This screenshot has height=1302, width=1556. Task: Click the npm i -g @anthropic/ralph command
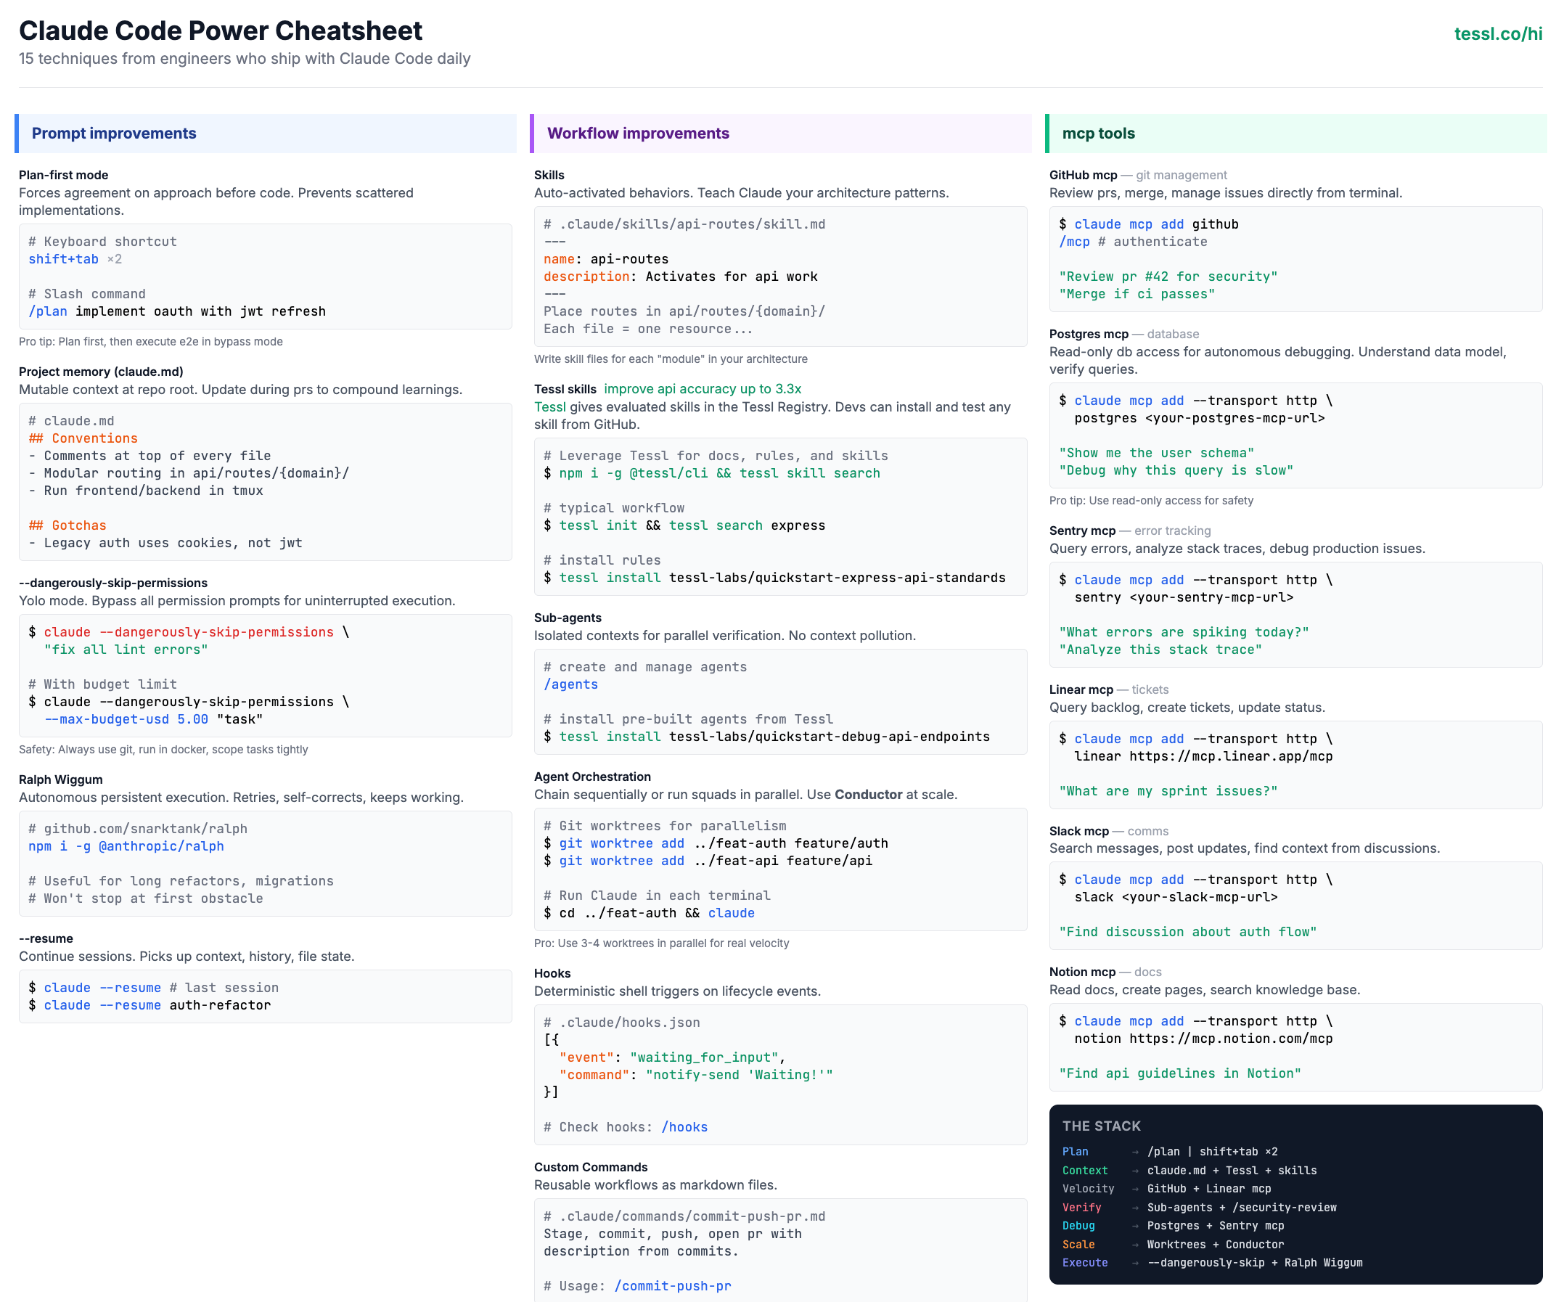(126, 846)
